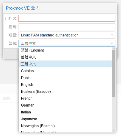
Task: Click the scroll-up arrow of language list
Action: (x=114, y=48)
